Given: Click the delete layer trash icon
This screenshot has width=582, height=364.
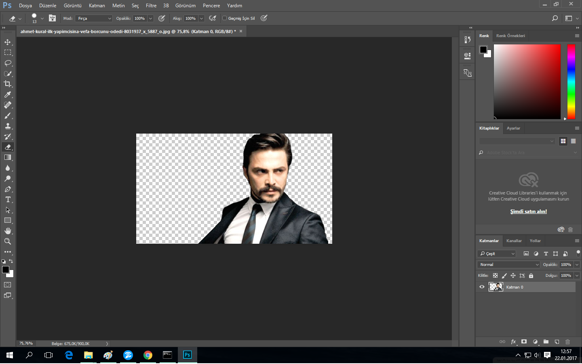Looking at the screenshot, I should click(567, 342).
